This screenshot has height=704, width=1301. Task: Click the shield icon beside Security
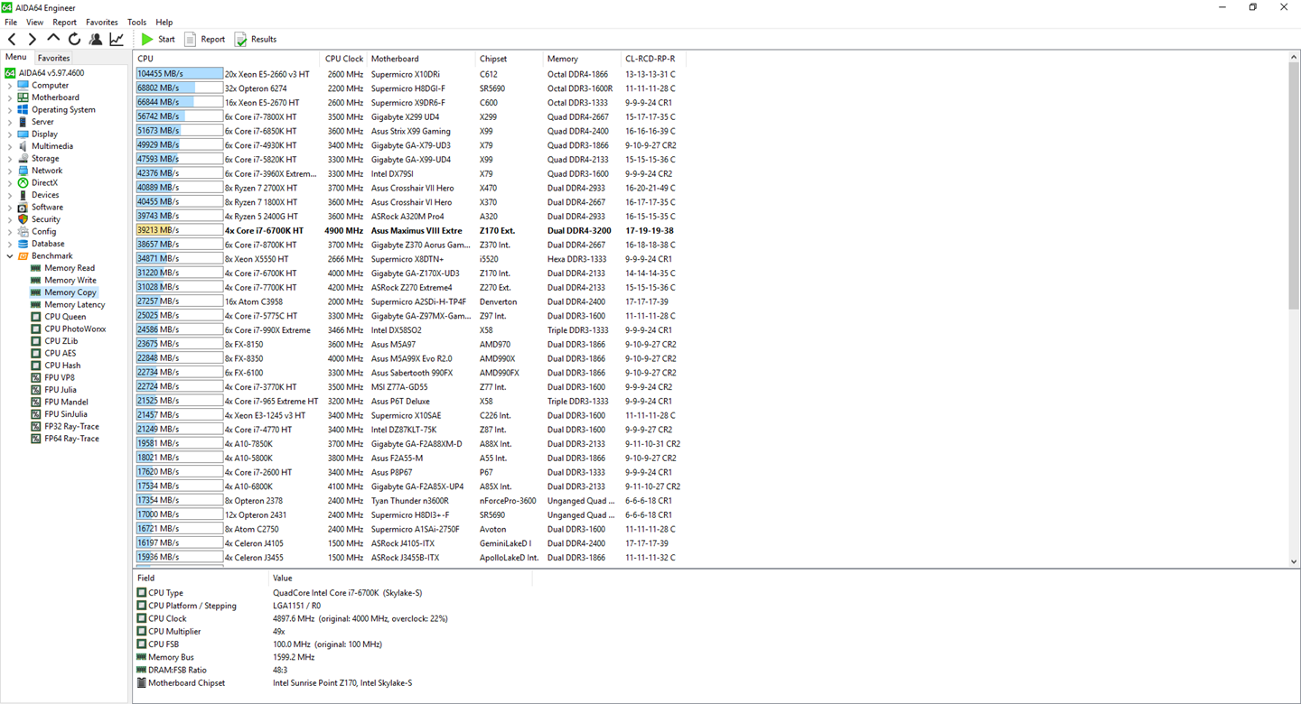coord(23,219)
